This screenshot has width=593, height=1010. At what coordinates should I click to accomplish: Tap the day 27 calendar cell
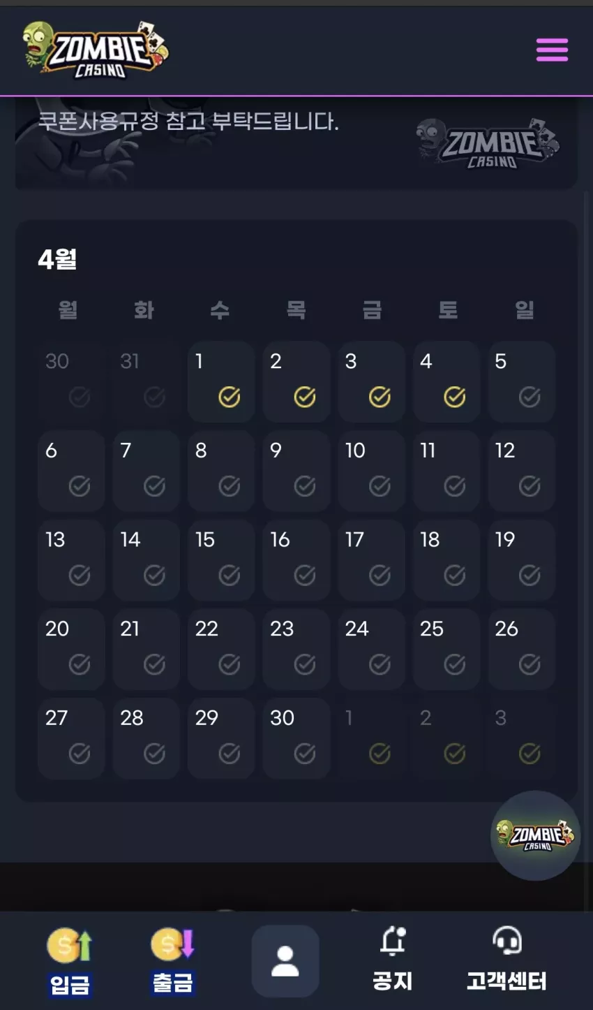71,738
